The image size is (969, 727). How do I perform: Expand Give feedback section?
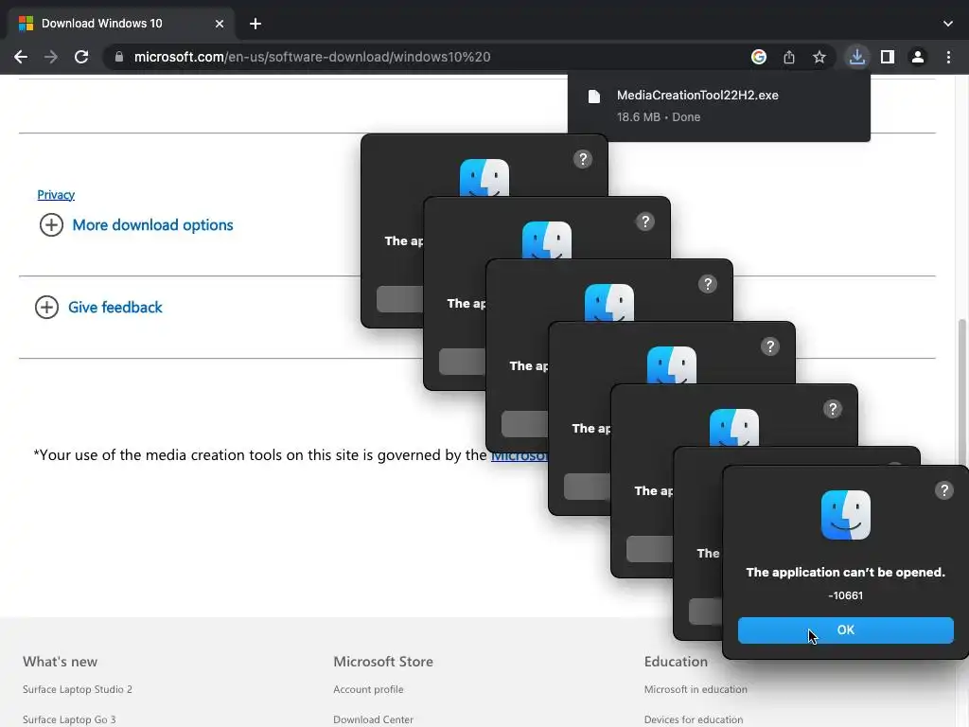coord(115,308)
